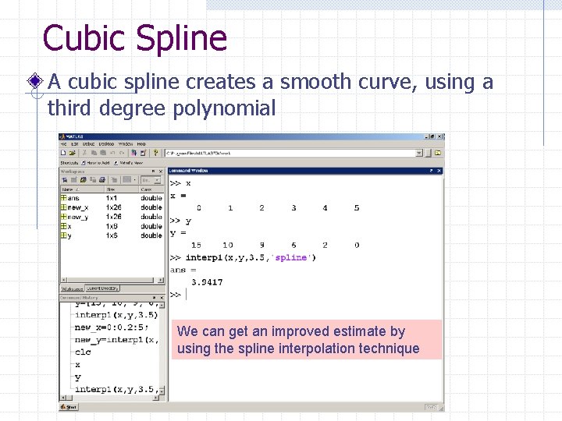Viewport: 562px width, 421px height.
Task: Click the yellow Help question mark icon
Action: click(155, 153)
